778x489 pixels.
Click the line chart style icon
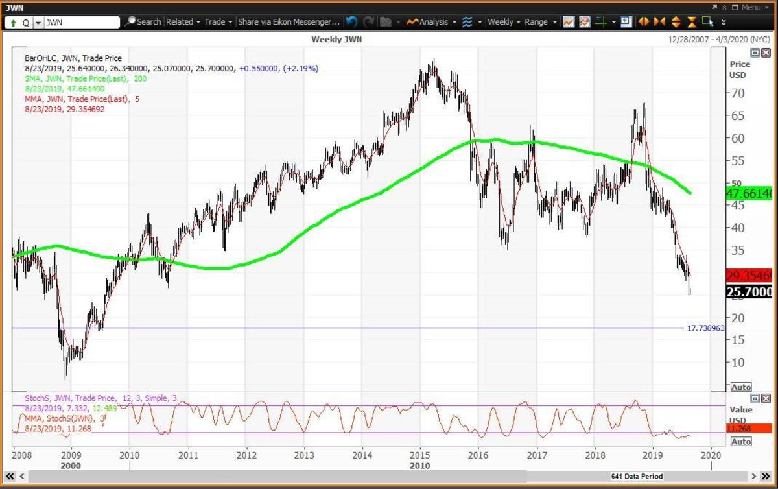coord(569,22)
